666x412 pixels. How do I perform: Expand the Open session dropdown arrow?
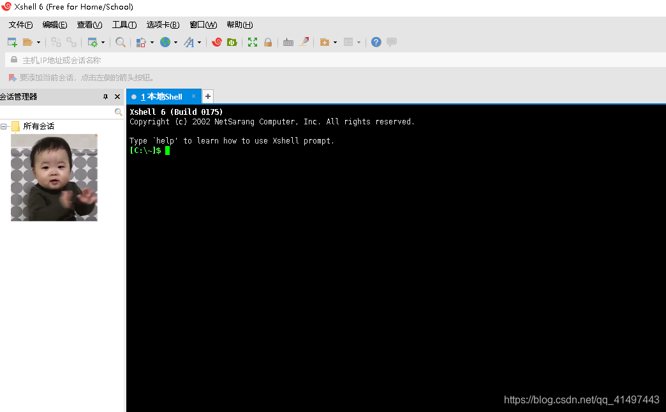pos(38,43)
